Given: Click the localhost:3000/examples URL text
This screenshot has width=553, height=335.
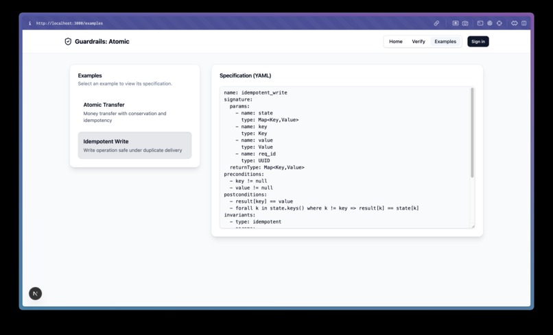Looking at the screenshot, I should [x=69, y=23].
